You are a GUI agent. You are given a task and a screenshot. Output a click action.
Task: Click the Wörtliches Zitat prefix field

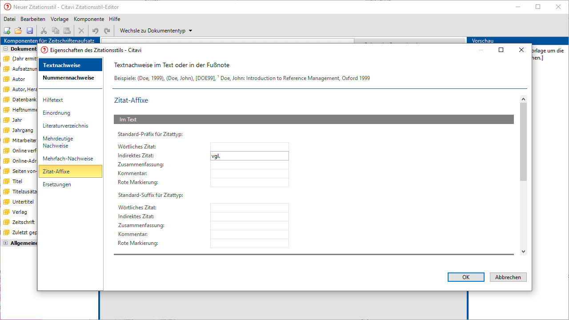point(249,147)
